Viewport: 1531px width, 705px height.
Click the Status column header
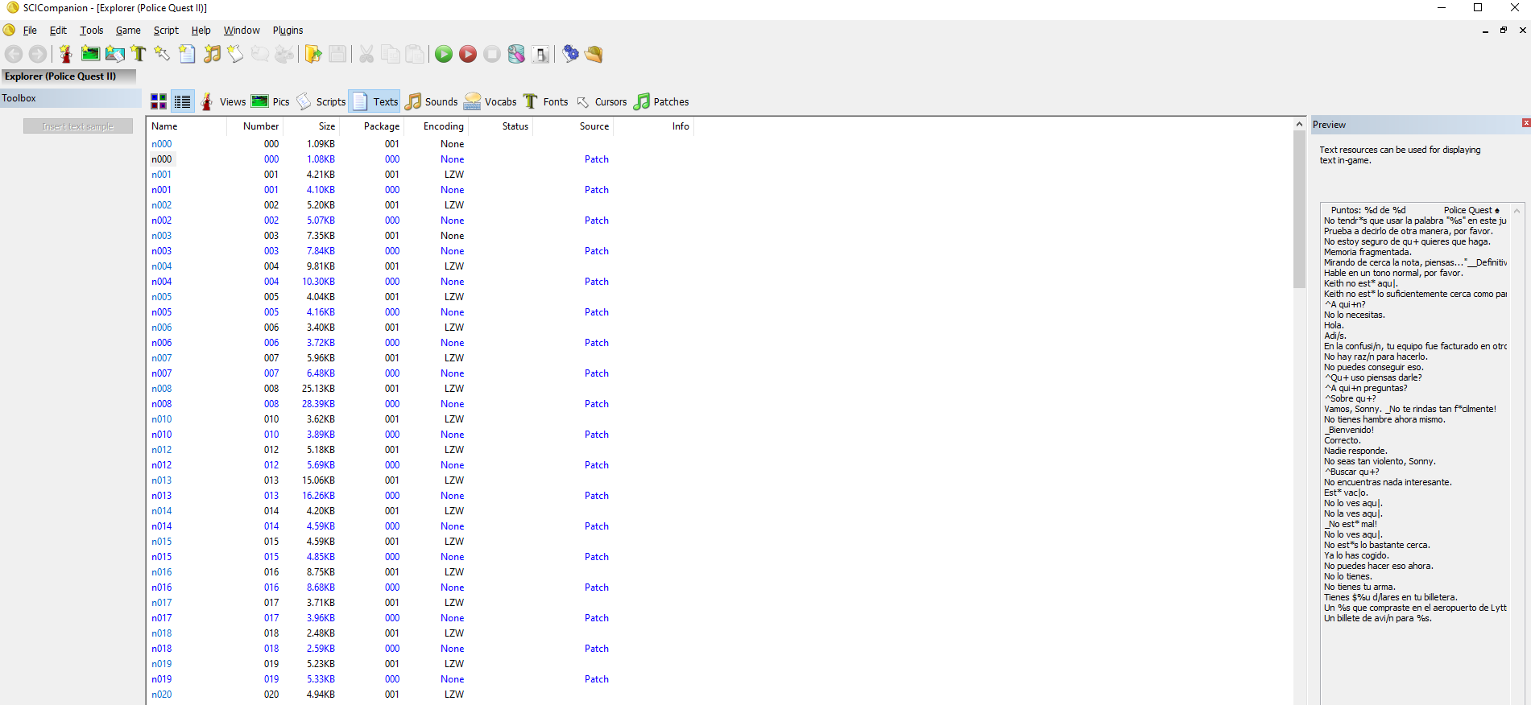[x=500, y=126]
